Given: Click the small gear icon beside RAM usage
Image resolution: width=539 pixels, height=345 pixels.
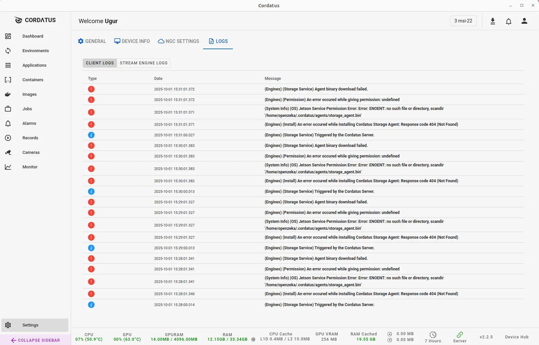Looking at the screenshot, I should 253,339.
